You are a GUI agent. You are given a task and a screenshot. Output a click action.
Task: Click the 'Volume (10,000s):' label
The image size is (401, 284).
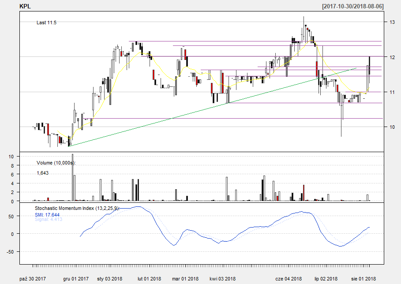(56, 163)
